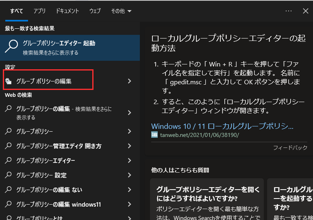Click search icon beside グループポリシーの編集 - 検索結果をさらに表示する
Screen dimensions: 313x220
point(8,109)
